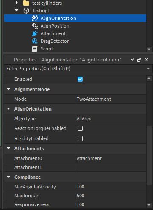The width and height of the screenshot is (153, 210).
Task: Undock the Properties panel
Action: click(x=139, y=60)
